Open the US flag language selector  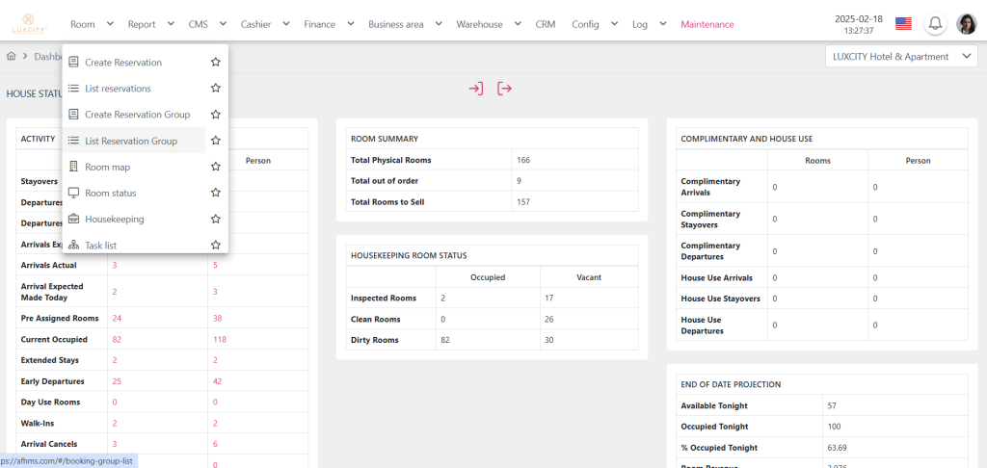(903, 24)
